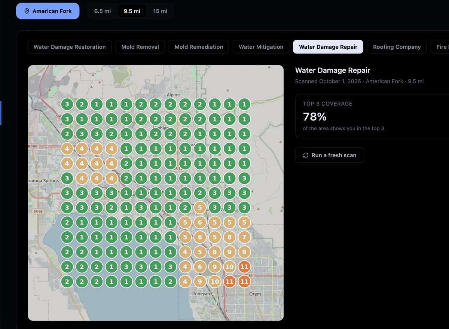
Task: Click the rank 7 map marker
Action: [244, 237]
